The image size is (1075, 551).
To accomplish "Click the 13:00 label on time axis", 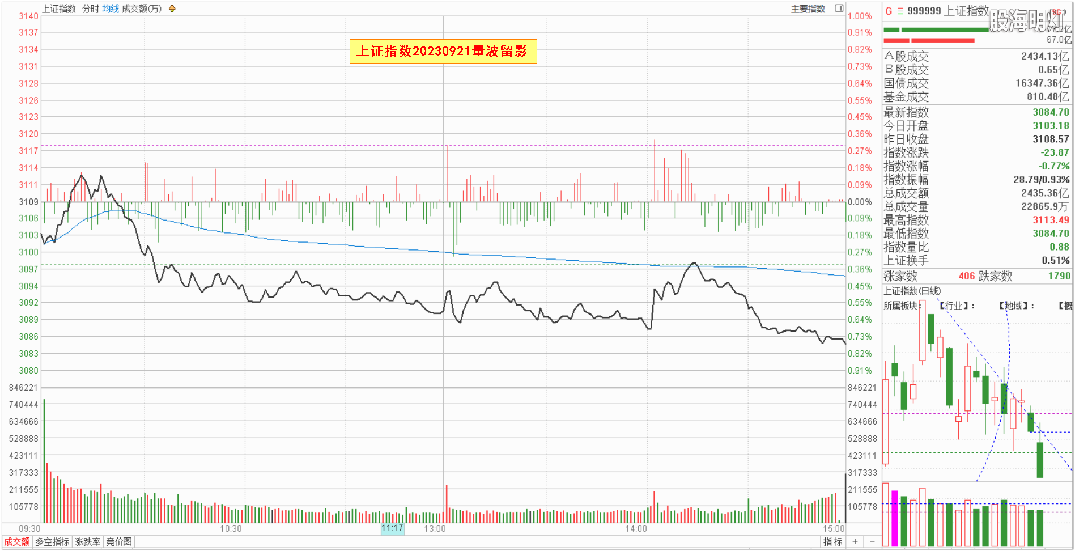I will (435, 529).
